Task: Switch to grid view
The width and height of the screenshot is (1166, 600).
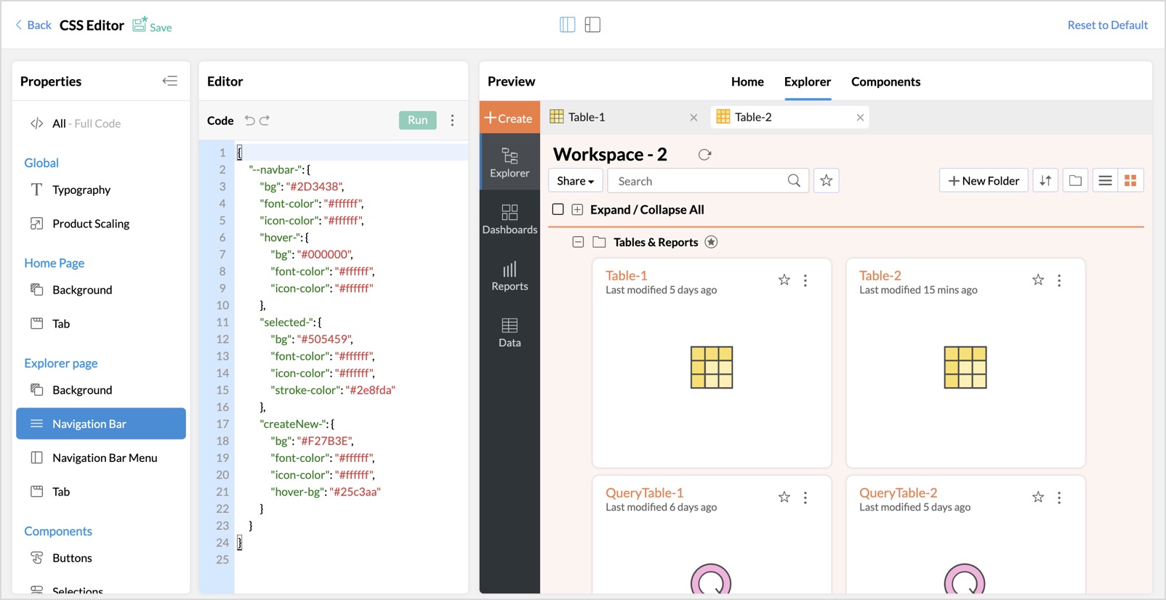Action: click(x=1130, y=181)
